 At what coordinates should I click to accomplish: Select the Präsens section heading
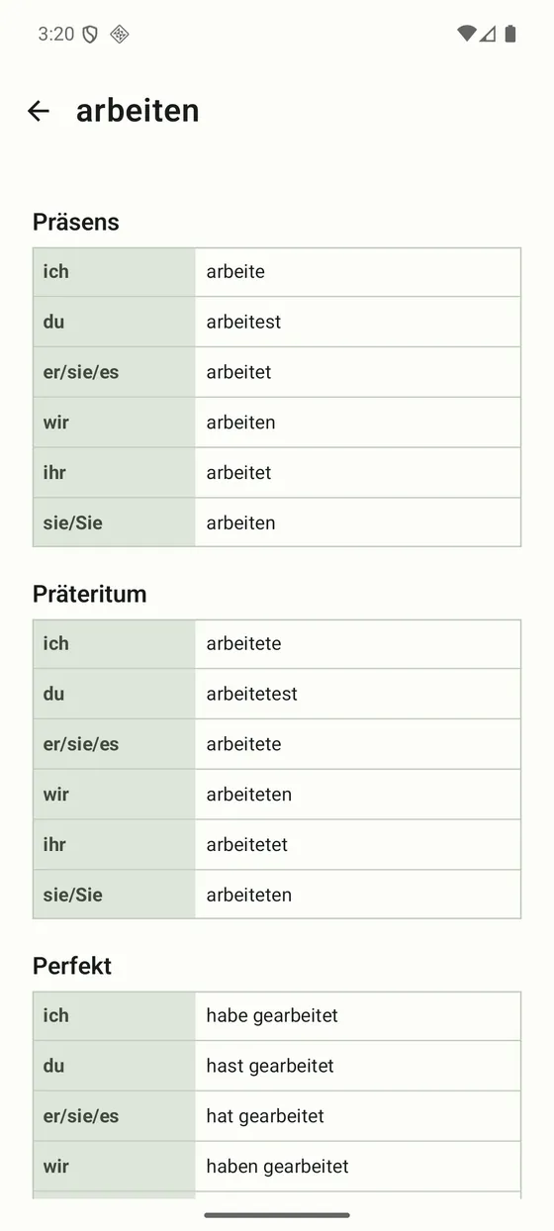76,222
